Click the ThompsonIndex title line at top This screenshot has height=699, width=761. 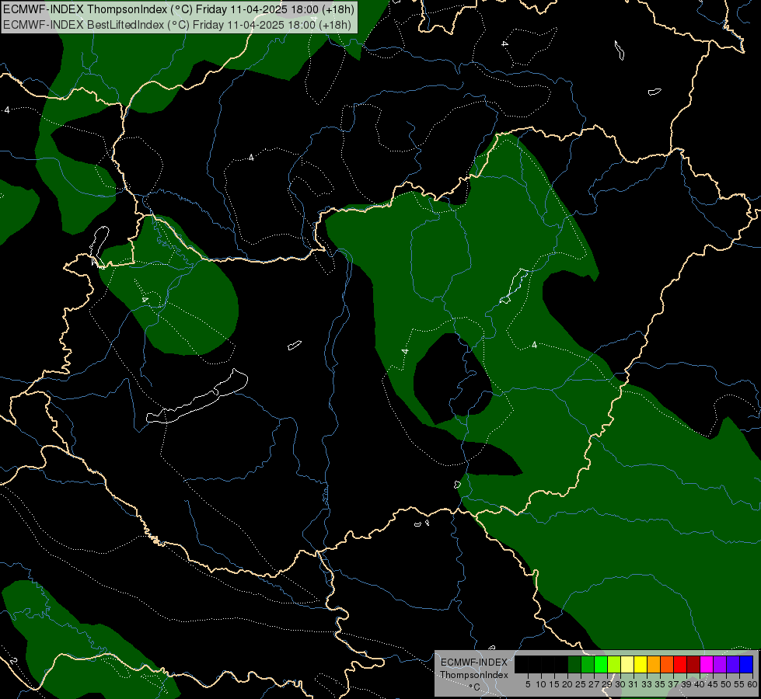179,9
